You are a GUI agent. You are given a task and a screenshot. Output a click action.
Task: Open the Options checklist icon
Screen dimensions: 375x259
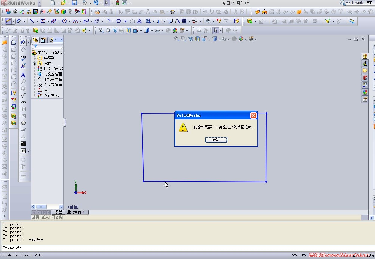pyautogui.click(x=125, y=3)
